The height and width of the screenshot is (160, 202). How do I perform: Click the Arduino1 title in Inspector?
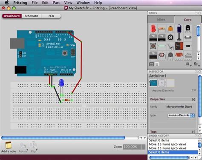158,76
